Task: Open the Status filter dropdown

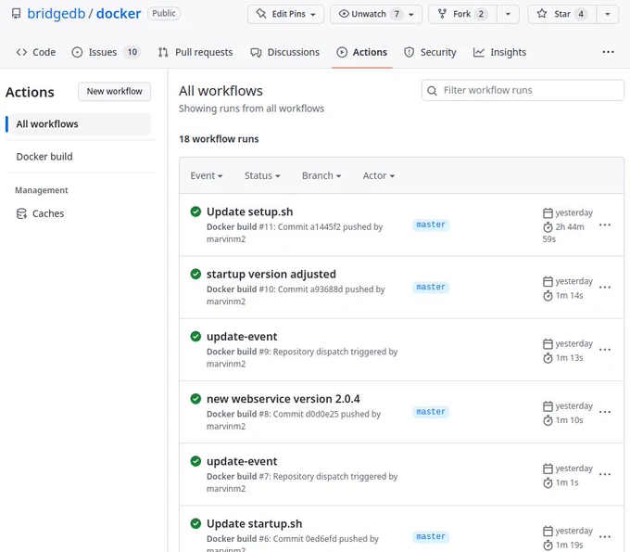Action: 262,176
